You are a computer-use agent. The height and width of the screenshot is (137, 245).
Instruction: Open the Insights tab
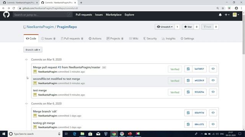click(x=168, y=38)
